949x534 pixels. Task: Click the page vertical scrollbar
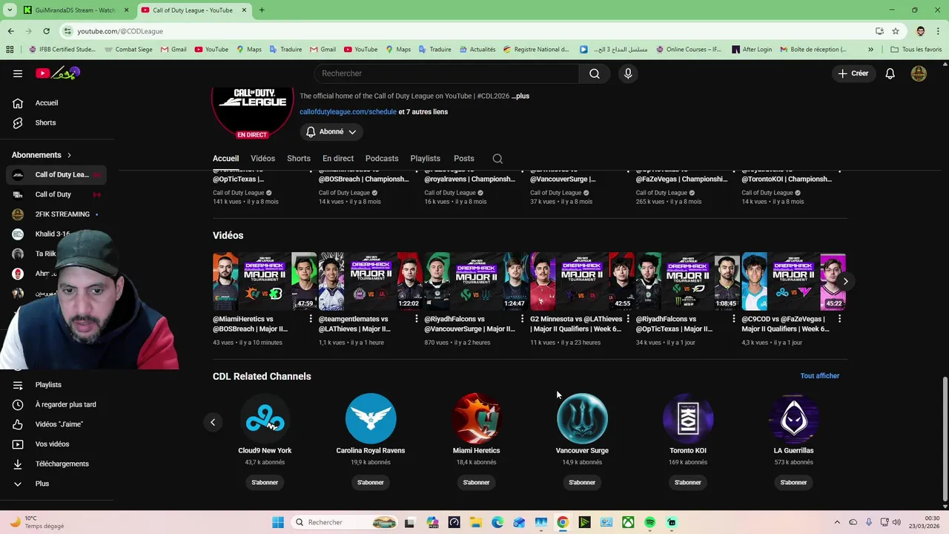(x=944, y=438)
